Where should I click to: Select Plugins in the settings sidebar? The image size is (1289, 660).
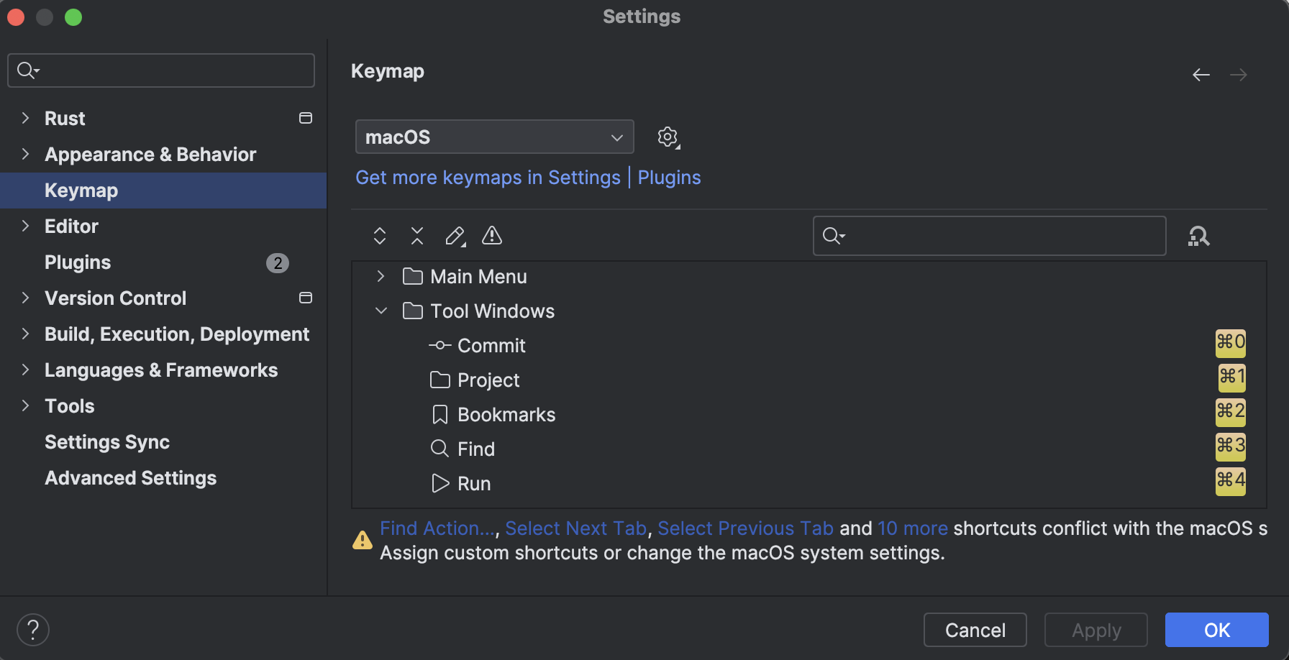pos(77,262)
